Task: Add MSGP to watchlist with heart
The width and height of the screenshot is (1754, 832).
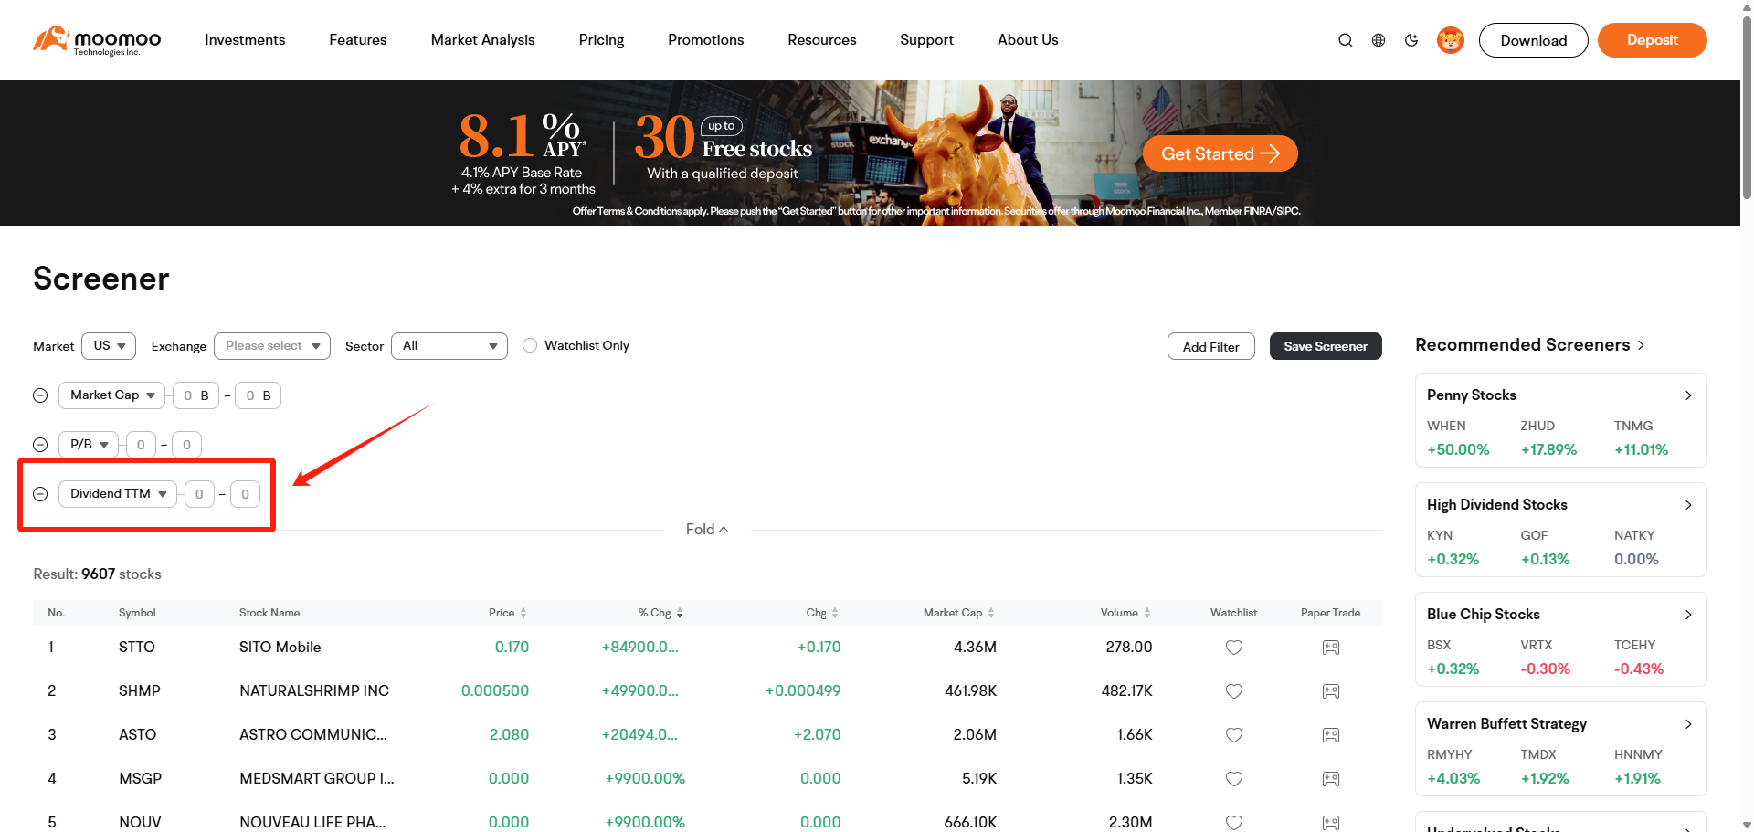Action: tap(1234, 779)
